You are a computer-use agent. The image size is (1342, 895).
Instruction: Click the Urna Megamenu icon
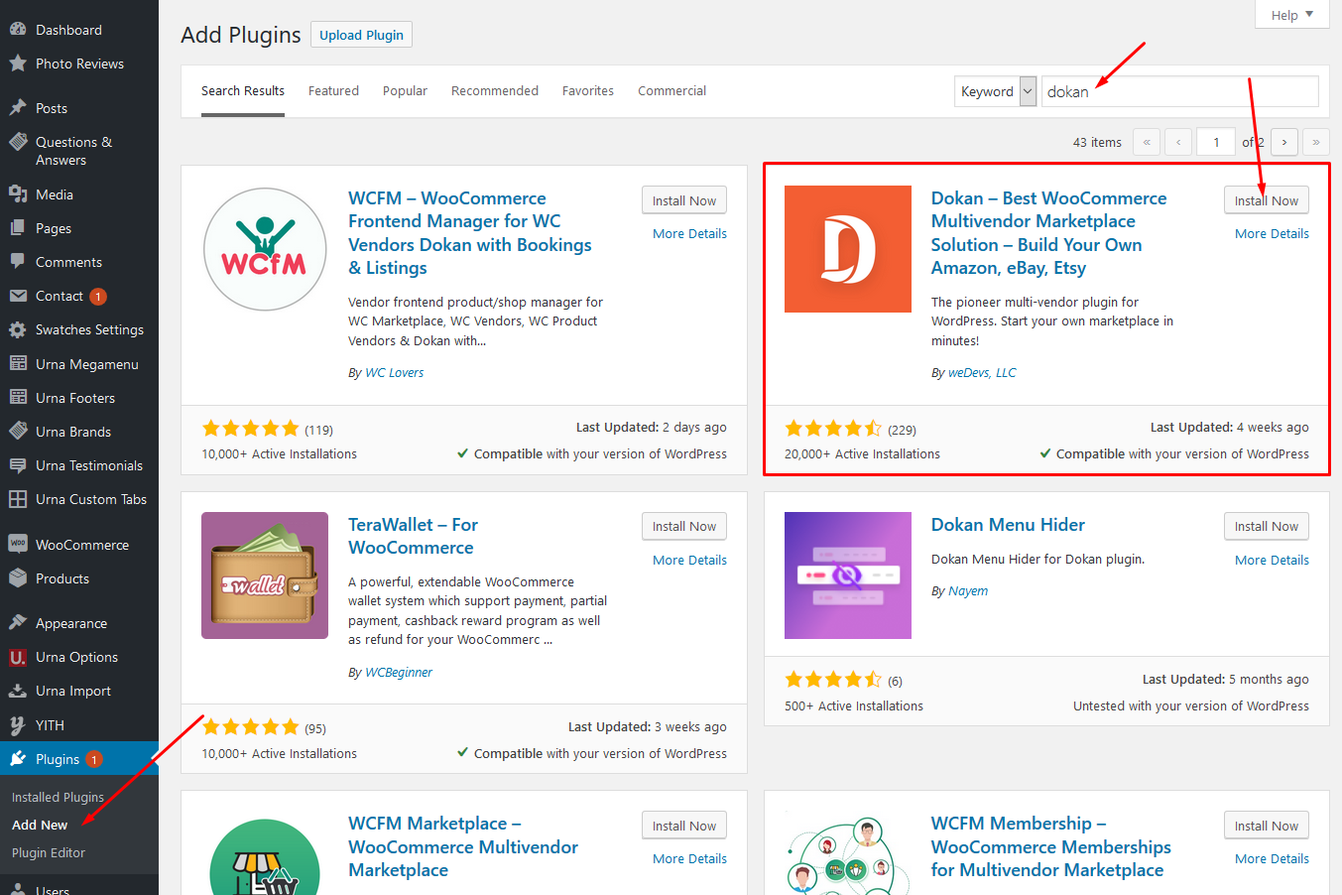click(18, 364)
